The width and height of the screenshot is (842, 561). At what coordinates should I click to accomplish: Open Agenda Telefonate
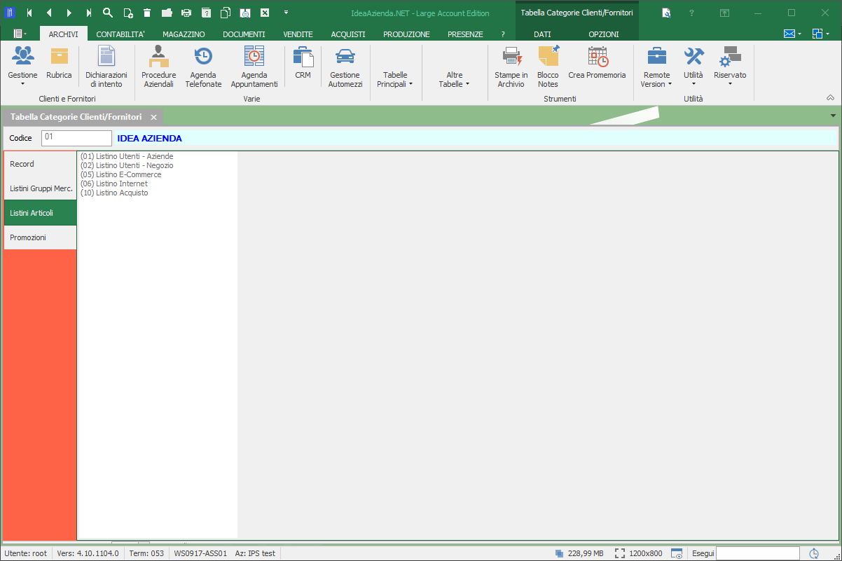[x=203, y=67]
